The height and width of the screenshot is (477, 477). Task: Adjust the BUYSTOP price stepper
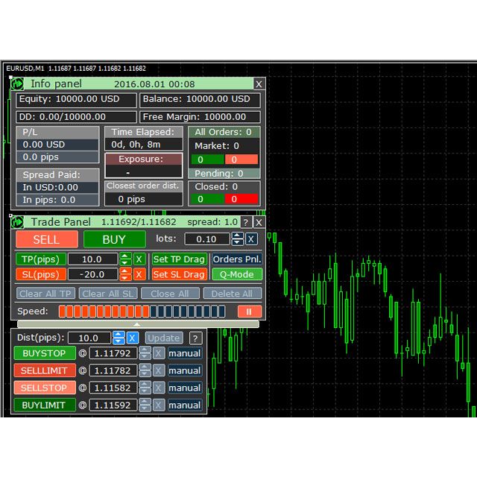145,353
